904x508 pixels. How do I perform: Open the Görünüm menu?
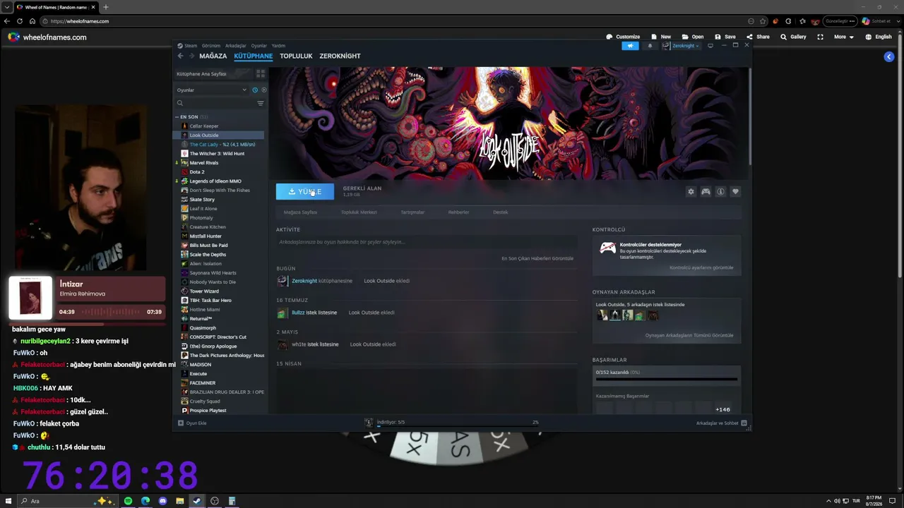tap(211, 46)
